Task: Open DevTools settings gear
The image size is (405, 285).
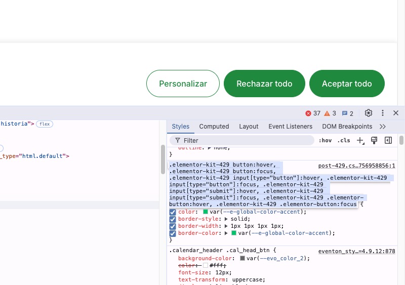Action: (369, 113)
